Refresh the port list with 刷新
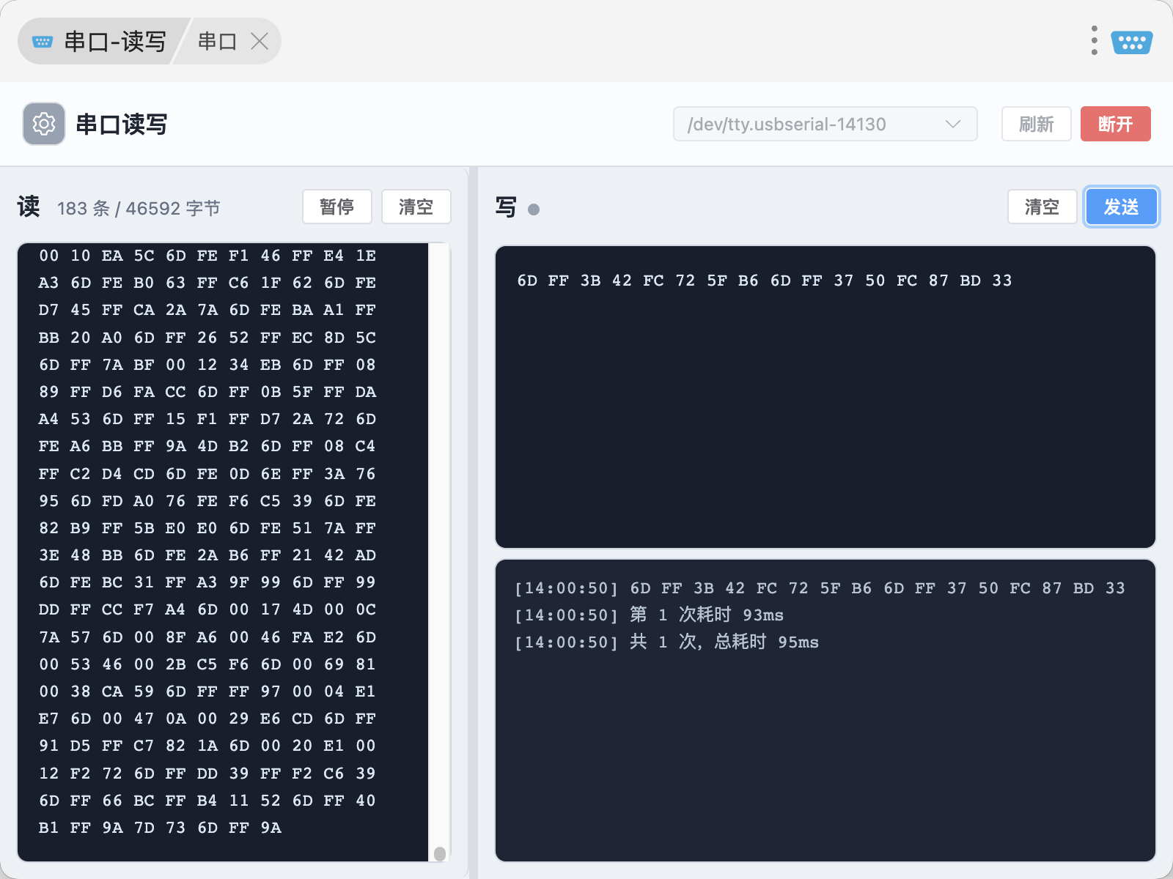 [1037, 124]
